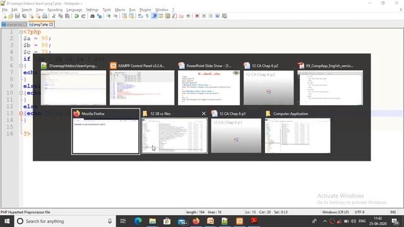Click the Open file toolbar icon

(11, 16)
